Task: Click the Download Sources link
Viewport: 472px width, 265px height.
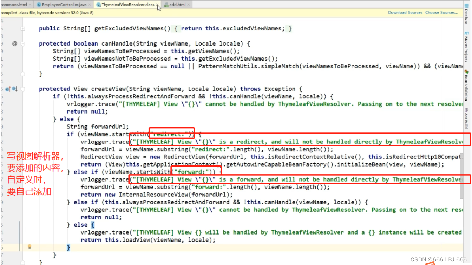Action: pos(405,12)
